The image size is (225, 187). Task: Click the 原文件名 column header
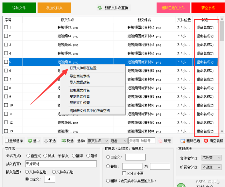tap(68, 20)
